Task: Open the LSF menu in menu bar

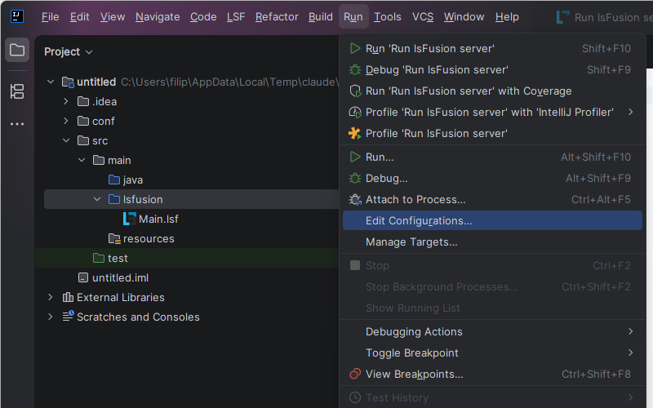Action: point(236,16)
